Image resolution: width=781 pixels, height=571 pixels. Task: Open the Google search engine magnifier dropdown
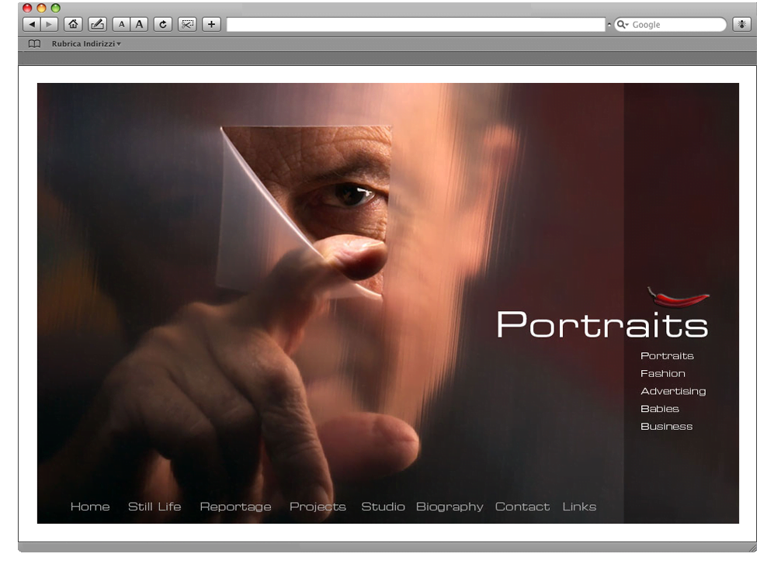[623, 24]
